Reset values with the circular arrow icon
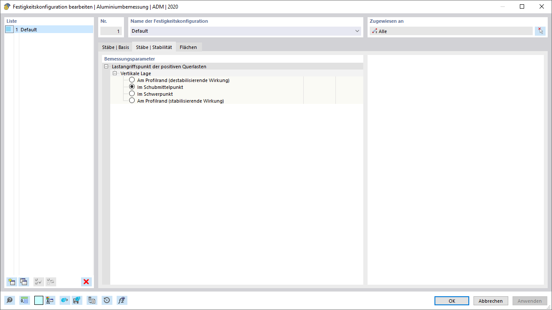 [107, 301]
